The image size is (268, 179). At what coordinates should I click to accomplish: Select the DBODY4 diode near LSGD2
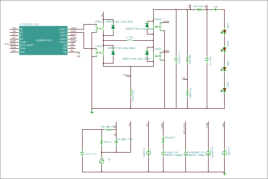coord(147,53)
